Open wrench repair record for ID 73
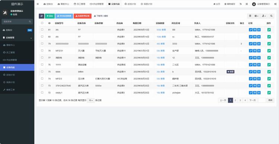 pos(251,86)
